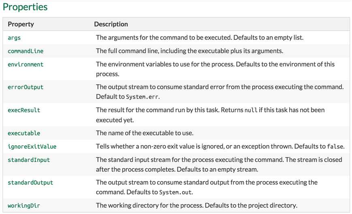Screen dimensions: 352x214
Task: Click the System.err code text
Action: coord(142,97)
